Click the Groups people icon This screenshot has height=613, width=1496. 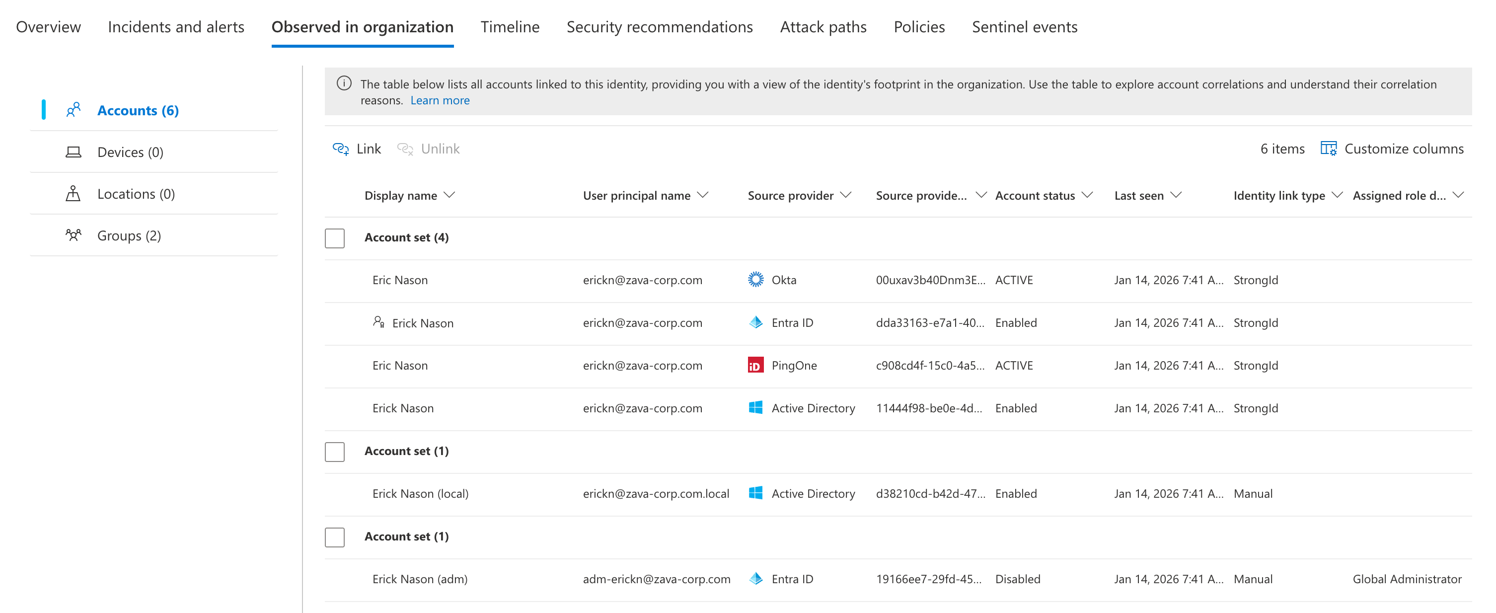73,235
